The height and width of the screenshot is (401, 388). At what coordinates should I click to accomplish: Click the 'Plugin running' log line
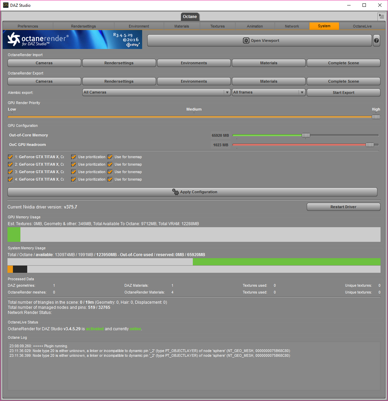click(x=39, y=346)
